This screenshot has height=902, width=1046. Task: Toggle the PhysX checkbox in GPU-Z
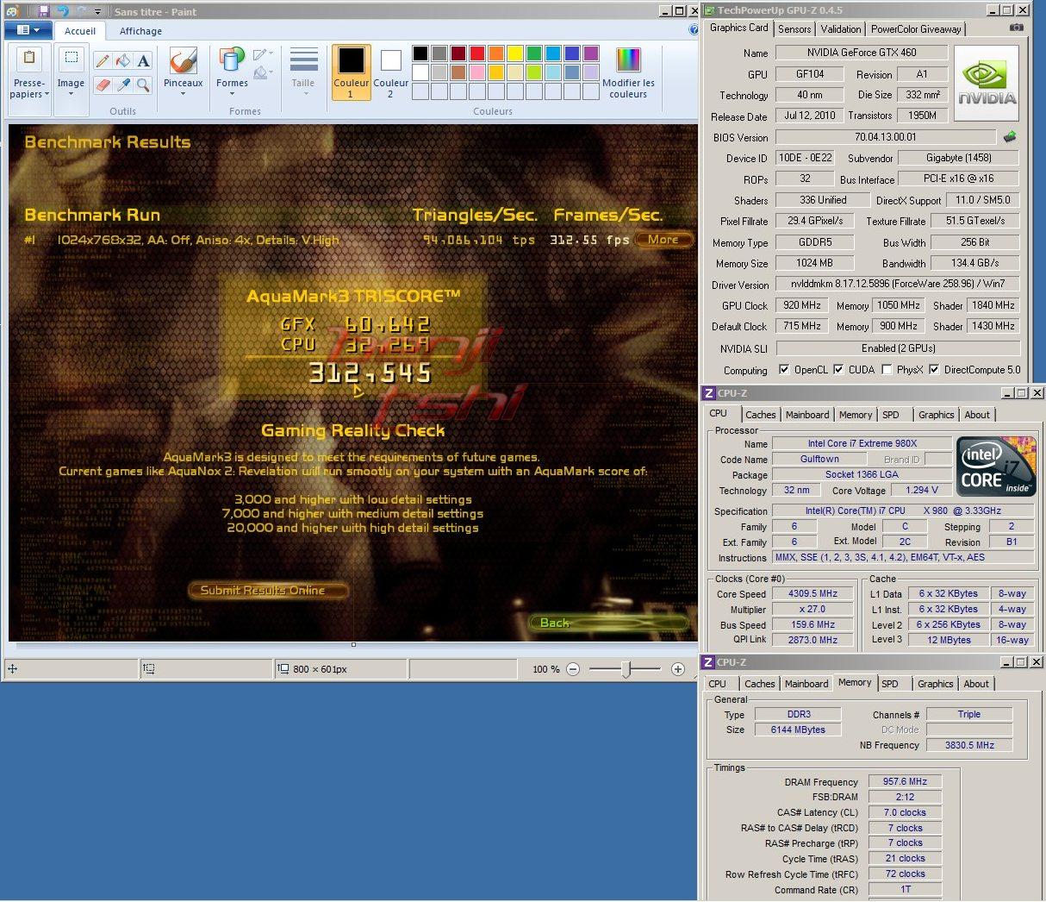coord(887,369)
